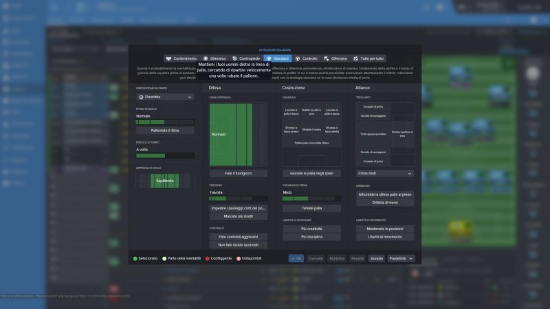Select the Contenimento mentality shield icon

tap(168, 58)
